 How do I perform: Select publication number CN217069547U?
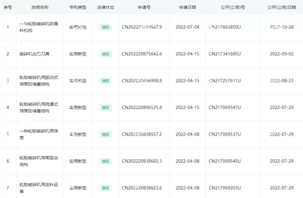tap(225, 108)
